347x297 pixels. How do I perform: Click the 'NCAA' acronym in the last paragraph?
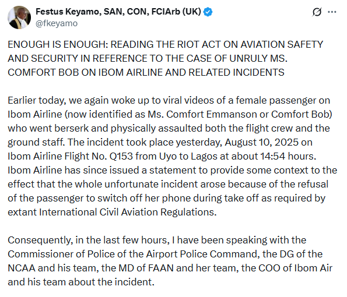click(22, 268)
